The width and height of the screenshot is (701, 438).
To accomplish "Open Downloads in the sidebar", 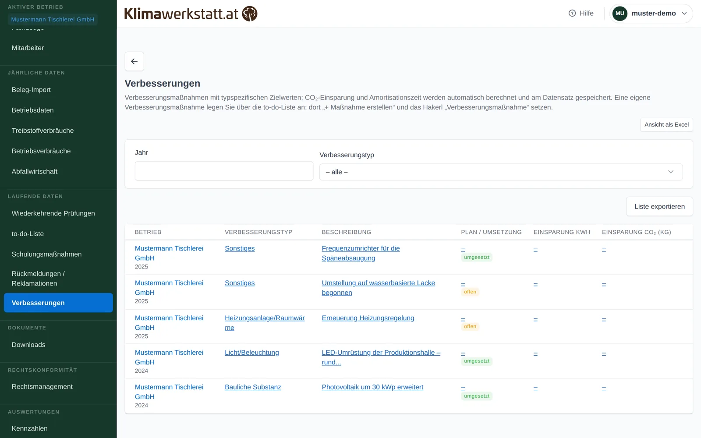I will [58, 345].
